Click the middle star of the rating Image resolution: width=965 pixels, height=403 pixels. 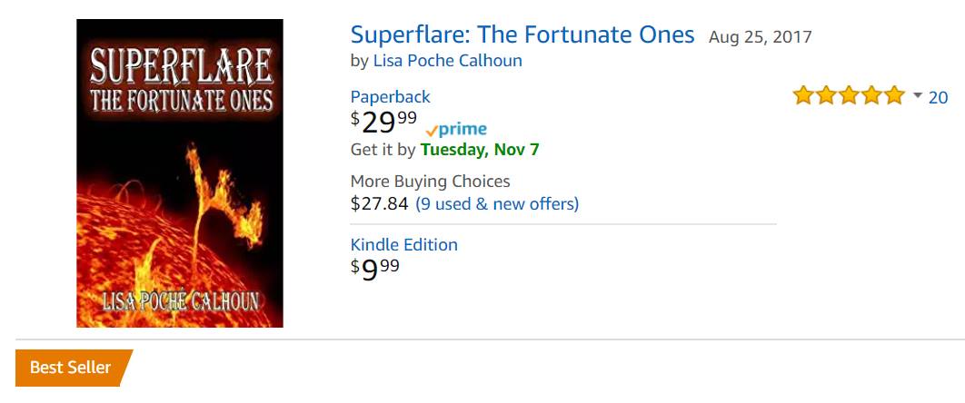point(849,95)
